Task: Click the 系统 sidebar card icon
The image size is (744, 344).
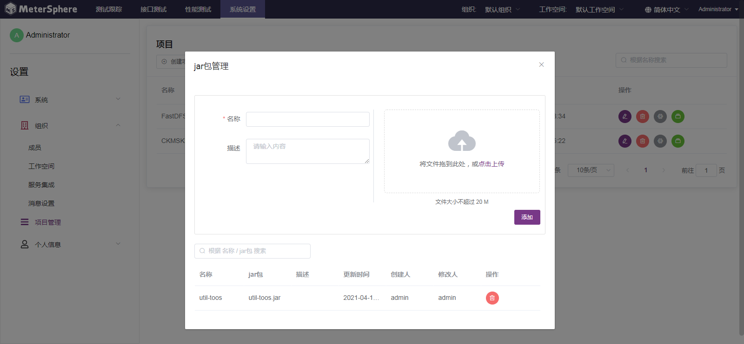Action: (x=25, y=99)
